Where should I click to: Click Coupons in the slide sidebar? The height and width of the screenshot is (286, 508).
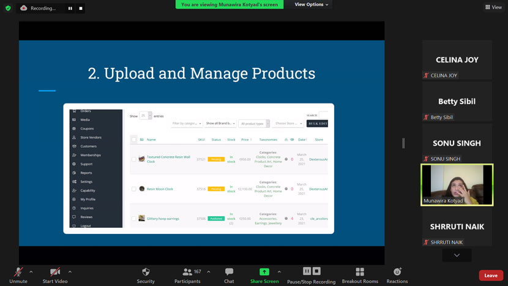pyautogui.click(x=87, y=129)
